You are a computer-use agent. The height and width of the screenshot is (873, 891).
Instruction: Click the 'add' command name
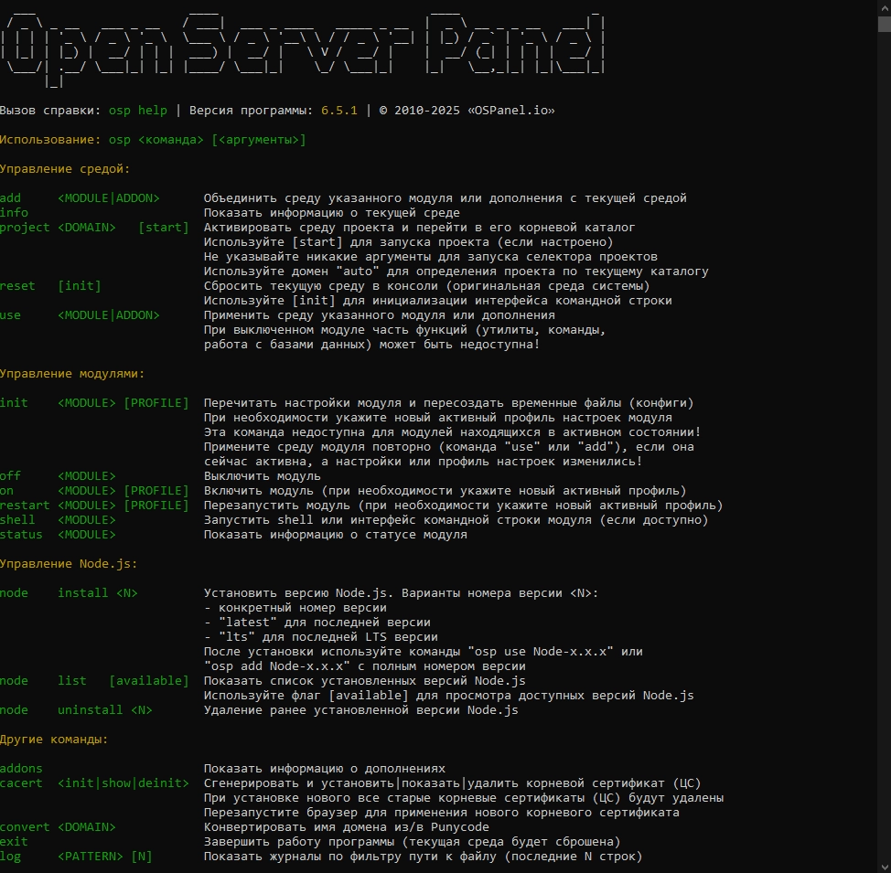tap(10, 198)
